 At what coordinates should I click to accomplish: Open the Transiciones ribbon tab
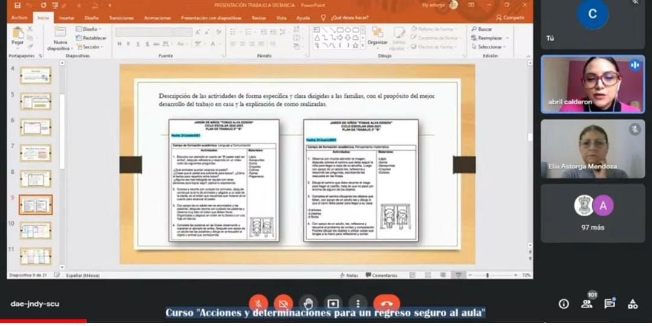click(x=122, y=18)
